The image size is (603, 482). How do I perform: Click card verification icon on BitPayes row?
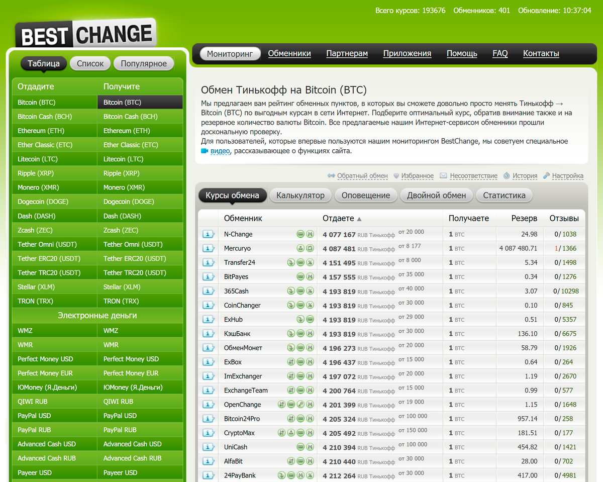[300, 277]
